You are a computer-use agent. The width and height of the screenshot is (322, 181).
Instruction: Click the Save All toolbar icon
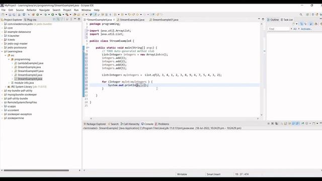[14, 15]
